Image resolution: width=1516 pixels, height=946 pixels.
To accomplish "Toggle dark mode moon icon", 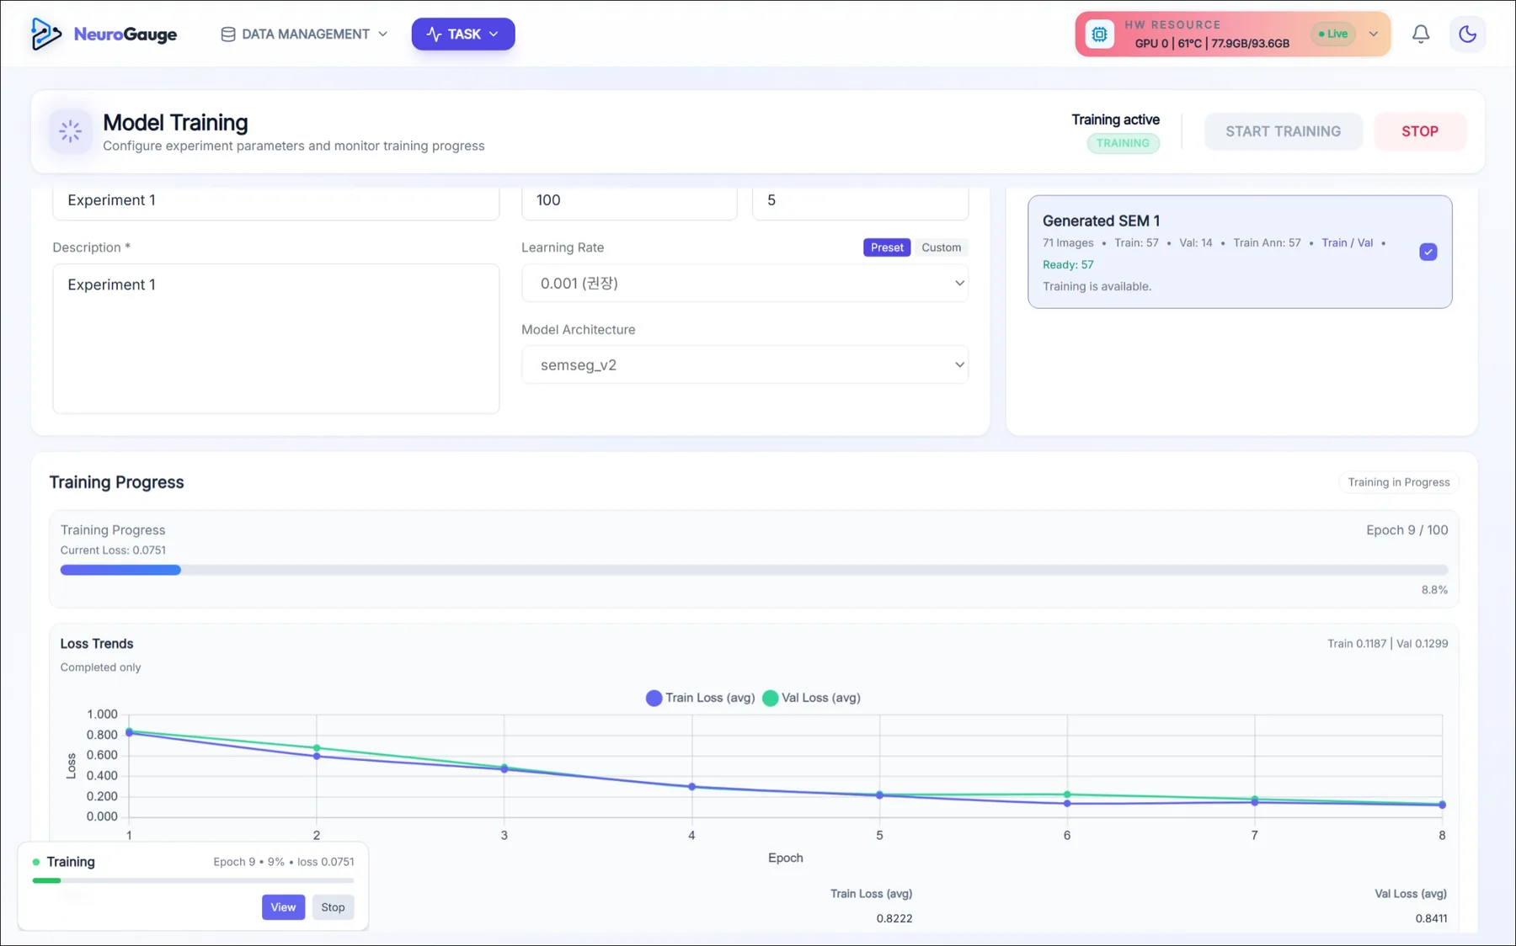I will coord(1467,34).
